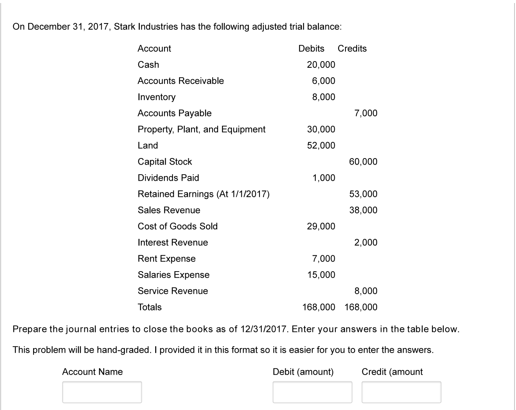Click the Account Name input field
The height and width of the screenshot is (410, 516).
(102, 392)
